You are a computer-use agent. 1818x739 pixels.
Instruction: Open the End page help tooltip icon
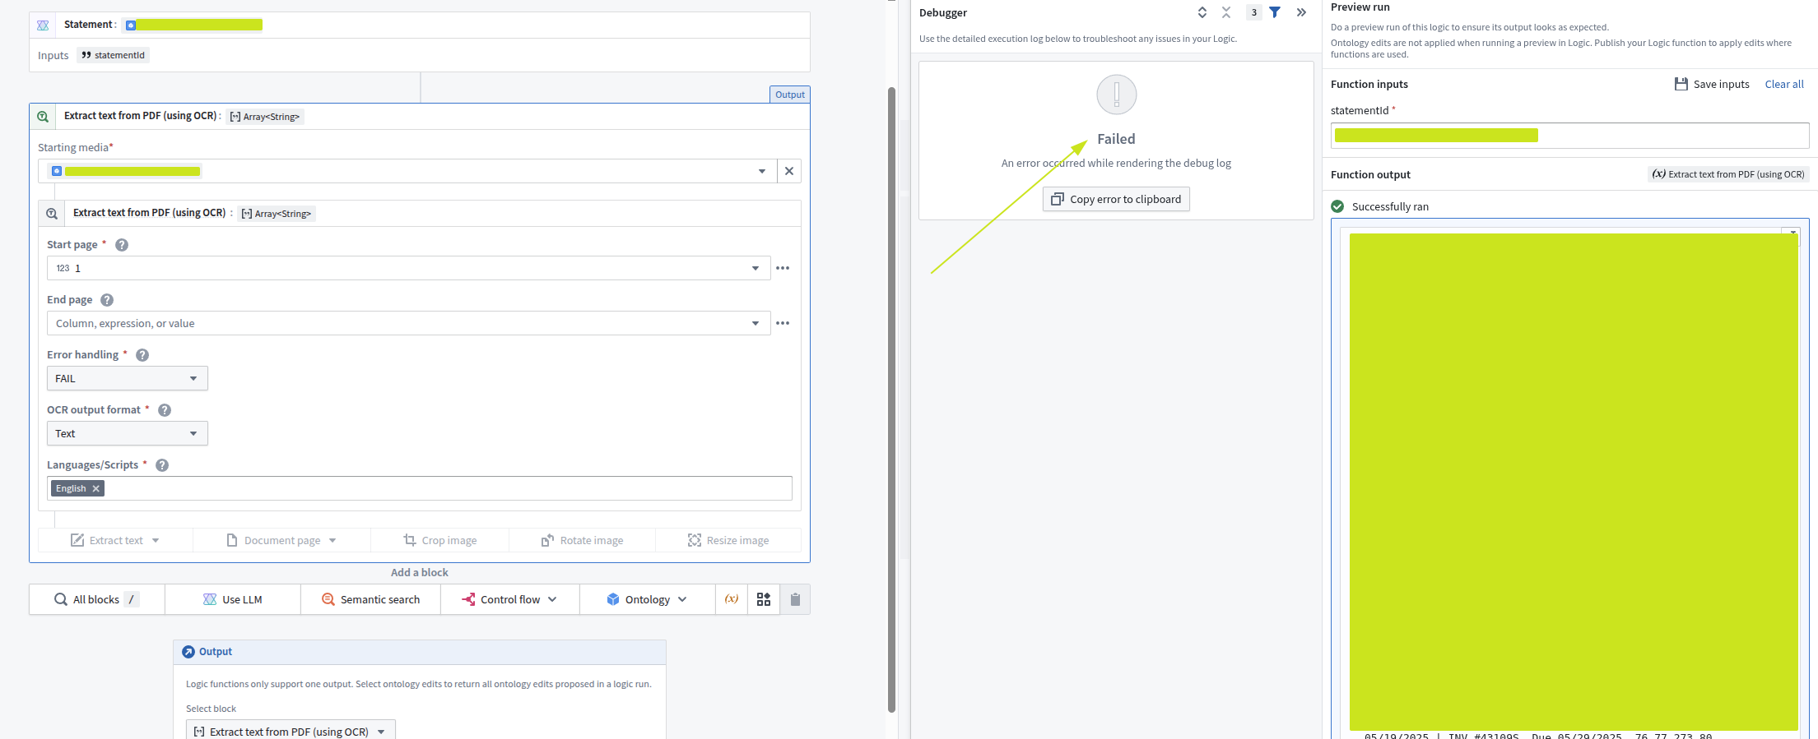pos(107,300)
